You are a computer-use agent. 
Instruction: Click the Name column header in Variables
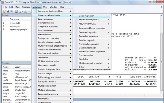tap(6, 67)
